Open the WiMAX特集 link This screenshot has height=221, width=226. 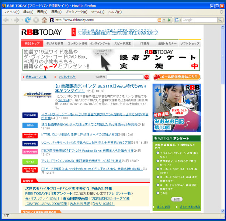click(x=69, y=188)
